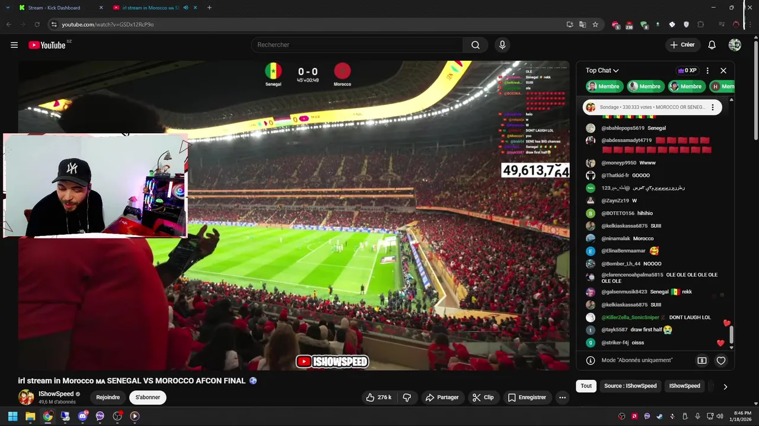Viewport: 759px width, 426px height.
Task: Dislike the video with thumbs down
Action: click(x=407, y=398)
